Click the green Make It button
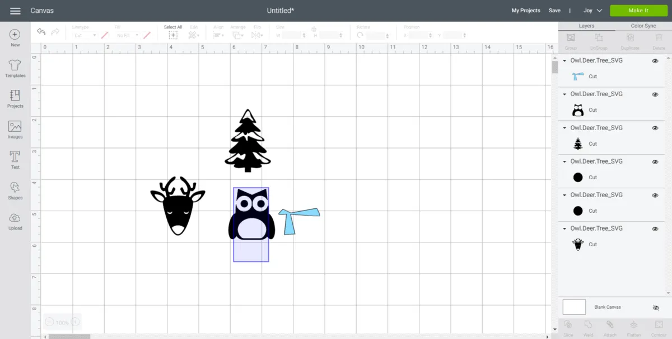This screenshot has width=672, height=339. 638,11
